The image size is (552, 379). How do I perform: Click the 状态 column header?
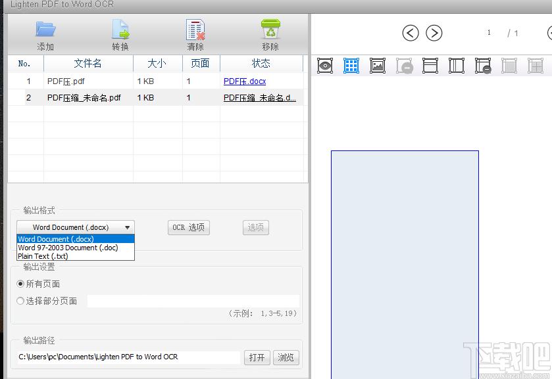(x=261, y=63)
